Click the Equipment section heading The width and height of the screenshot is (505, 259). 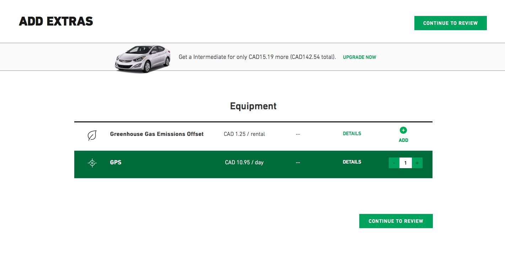(253, 106)
